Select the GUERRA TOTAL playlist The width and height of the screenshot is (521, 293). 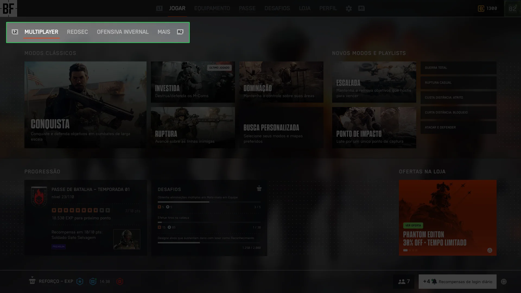458,68
